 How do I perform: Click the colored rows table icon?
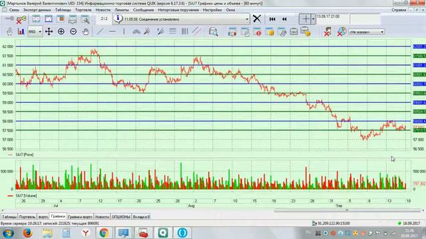pyautogui.click(x=61, y=19)
